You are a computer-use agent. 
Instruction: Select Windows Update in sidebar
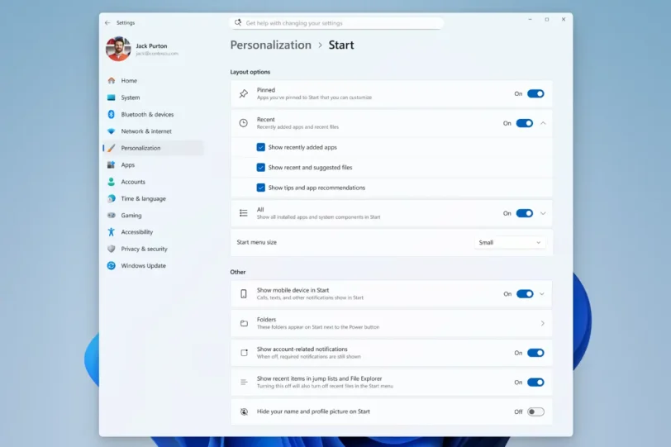click(x=153, y=265)
